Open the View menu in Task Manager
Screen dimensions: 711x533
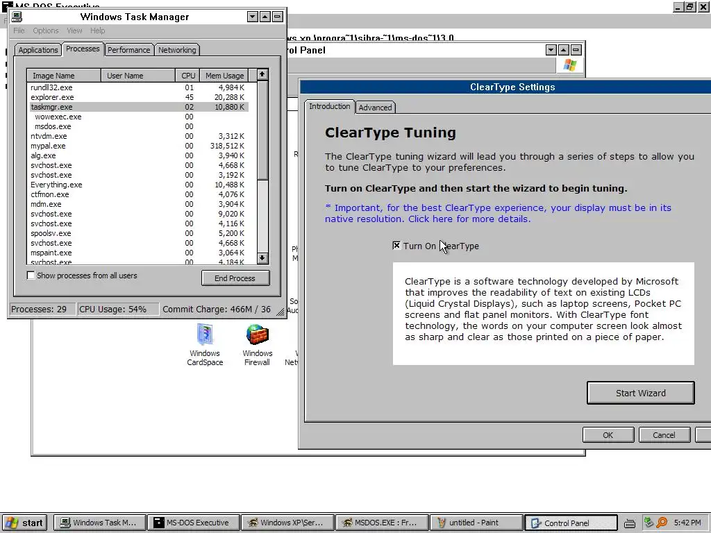pos(74,31)
